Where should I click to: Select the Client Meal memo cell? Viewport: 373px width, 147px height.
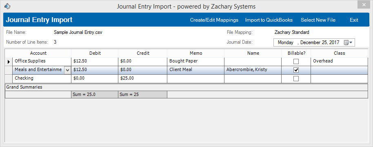(196, 70)
